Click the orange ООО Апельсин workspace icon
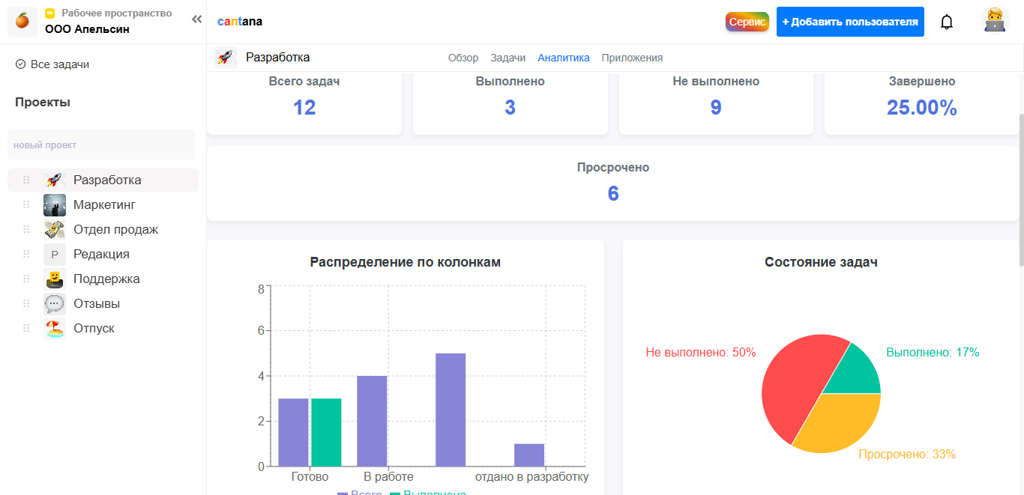The image size is (1024, 495). click(x=22, y=21)
